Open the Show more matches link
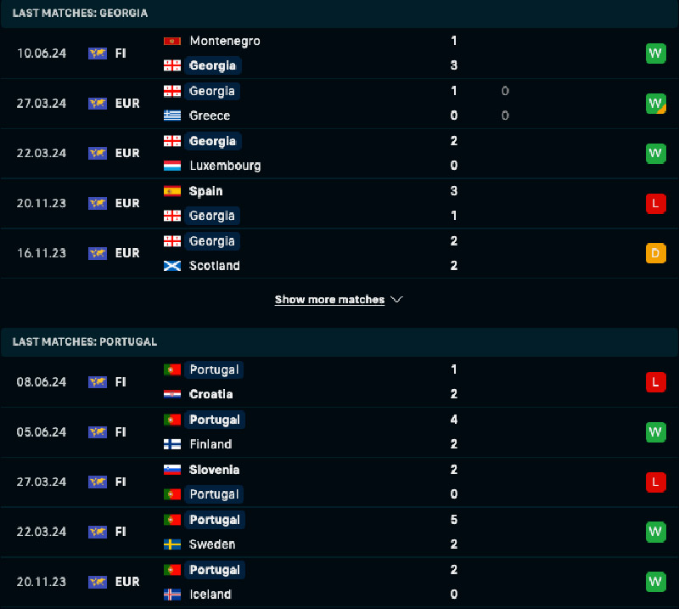The image size is (679, 609). coord(329,300)
